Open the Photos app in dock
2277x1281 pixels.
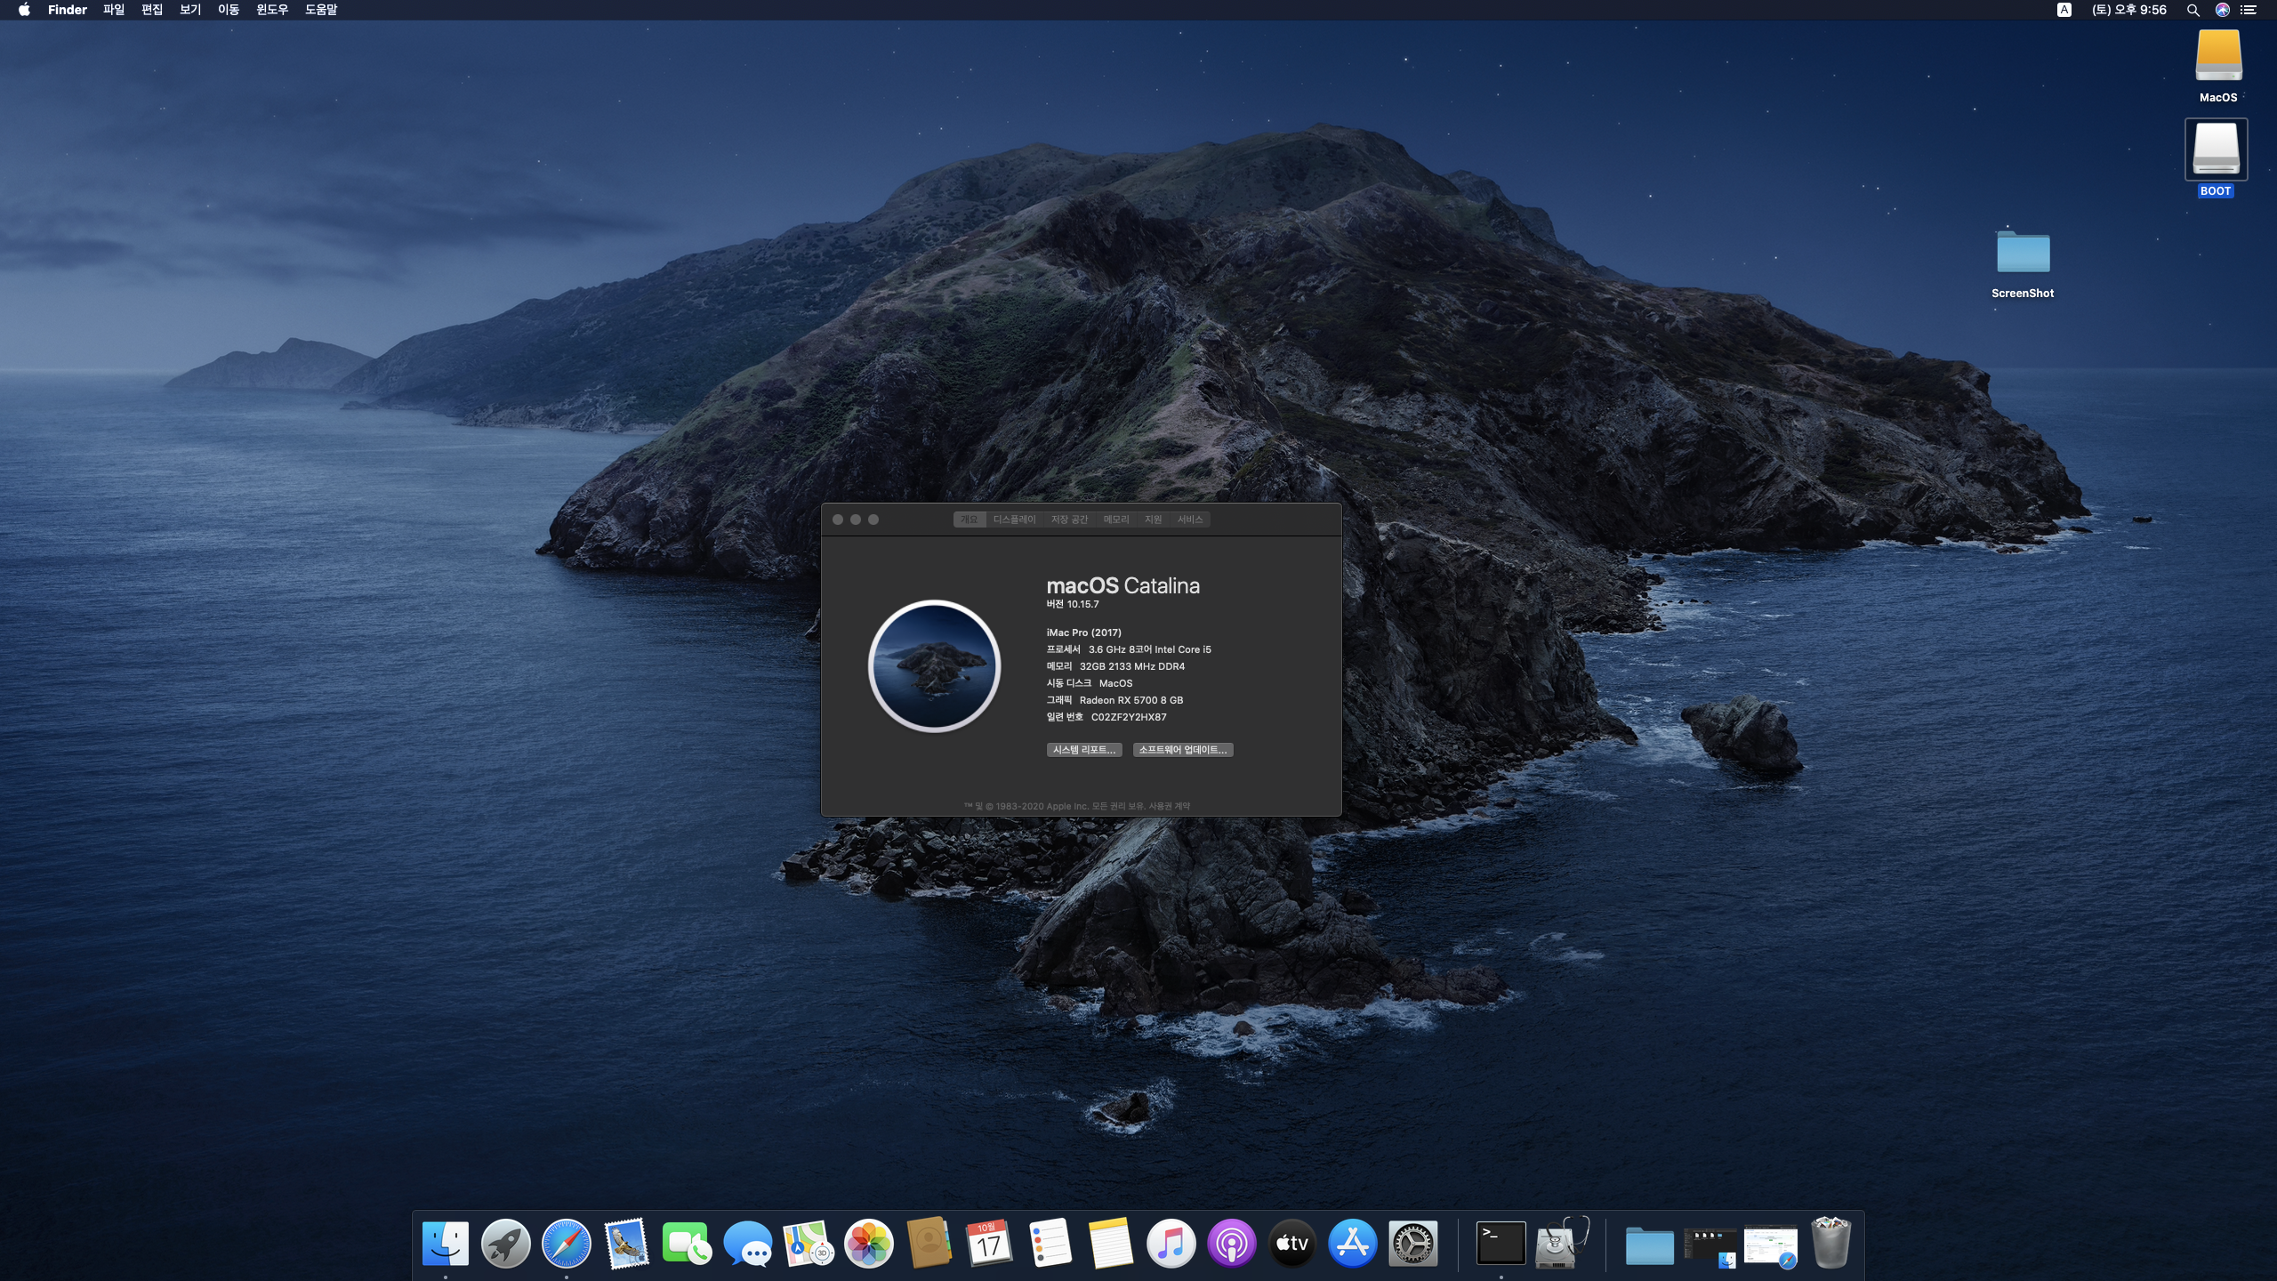pos(868,1243)
